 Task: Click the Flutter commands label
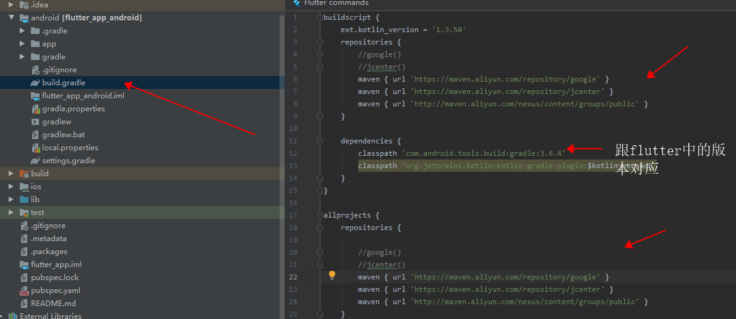coord(336,3)
